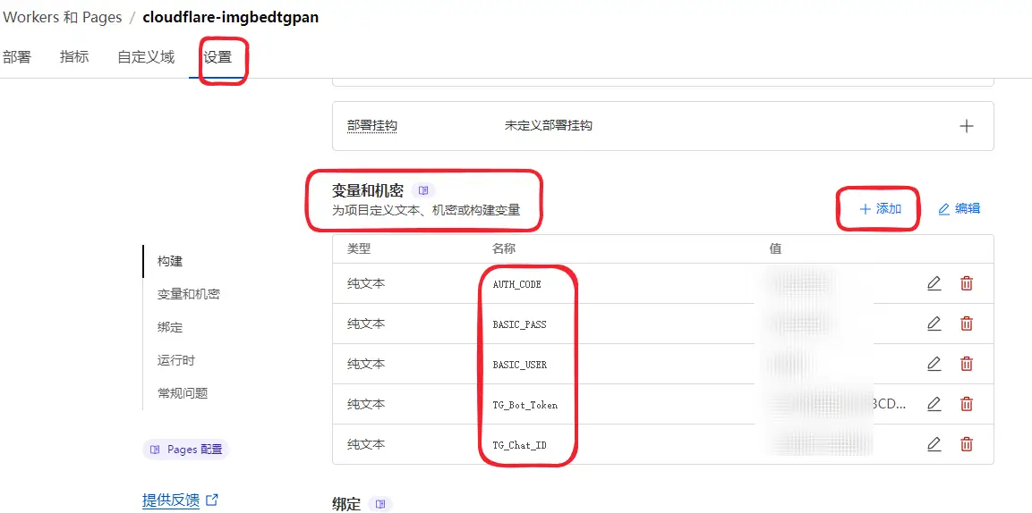Delete the AUTH_CODE variable trash icon
Image resolution: width=1032 pixels, height=513 pixels.
[x=966, y=284]
